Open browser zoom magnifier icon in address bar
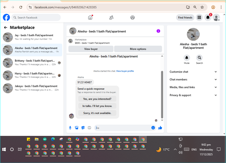Image resolution: width=226 pixels, height=163 pixels. pyautogui.click(x=195, y=7)
